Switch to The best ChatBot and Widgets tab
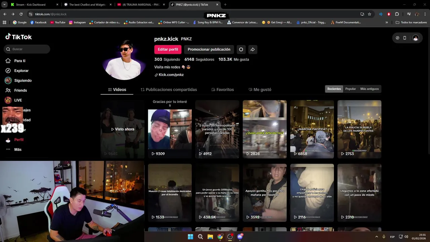The image size is (430, 242). [87, 5]
